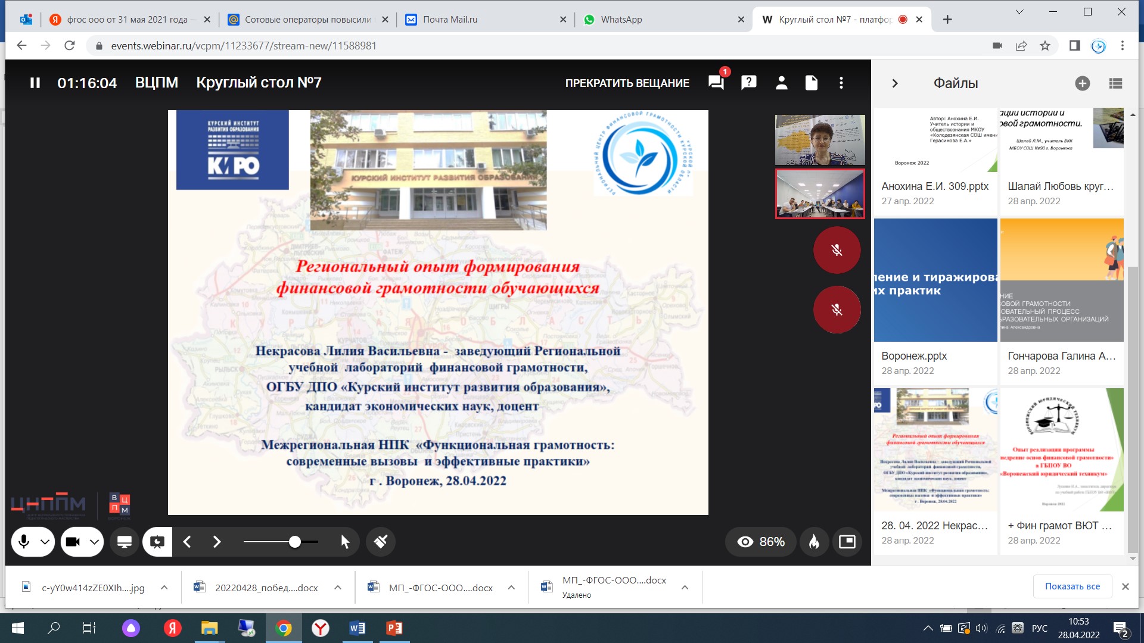Show hidden system tray icons
Viewport: 1144px width, 643px height.
pos(928,628)
